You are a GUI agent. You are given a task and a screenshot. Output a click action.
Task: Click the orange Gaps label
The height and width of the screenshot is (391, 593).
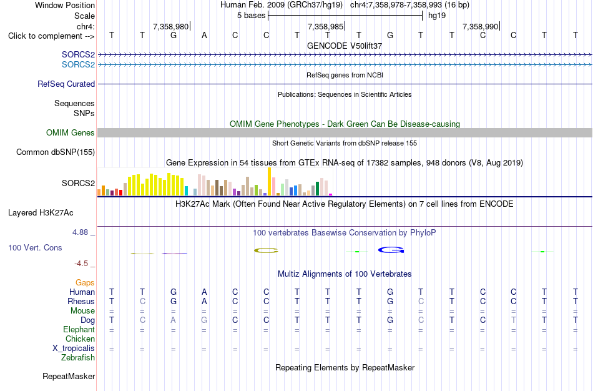[85, 283]
